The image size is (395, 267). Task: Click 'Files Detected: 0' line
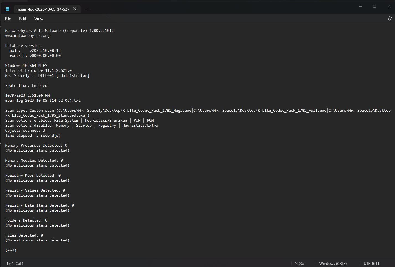point(24,235)
